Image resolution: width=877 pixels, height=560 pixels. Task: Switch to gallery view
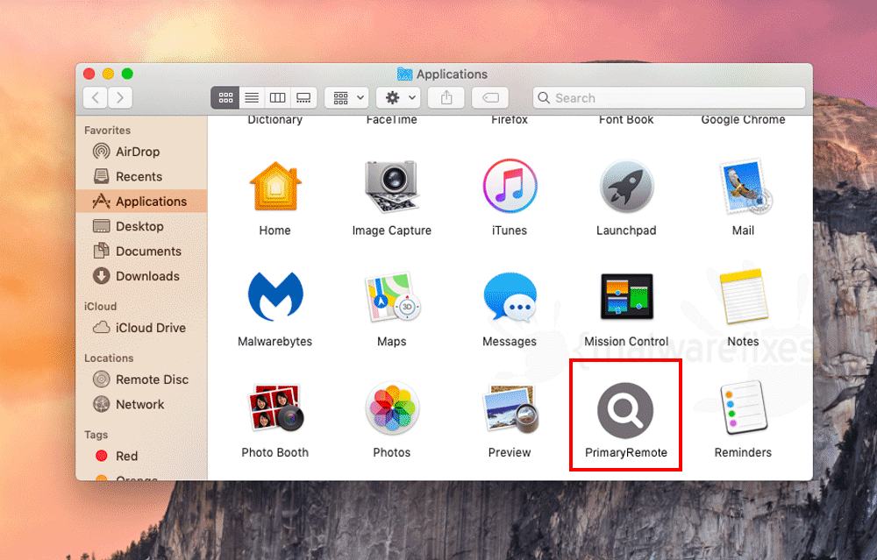[x=303, y=98]
